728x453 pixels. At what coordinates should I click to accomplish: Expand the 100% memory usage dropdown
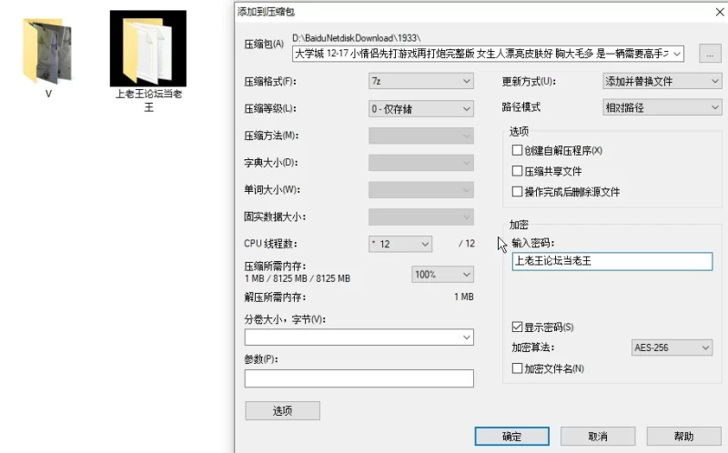pyautogui.click(x=442, y=274)
